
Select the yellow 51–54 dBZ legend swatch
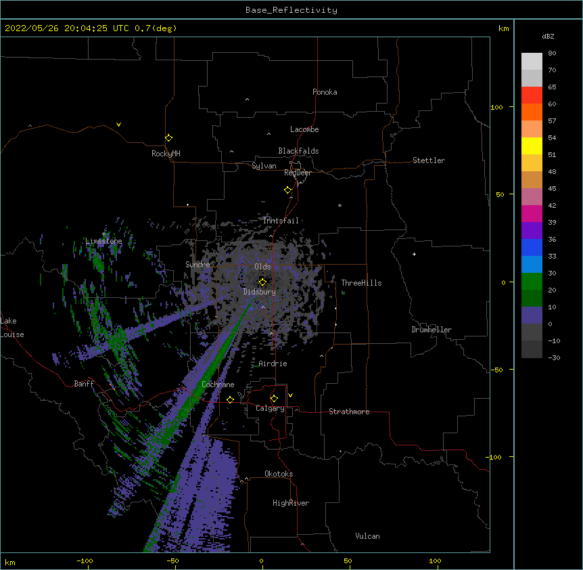click(x=532, y=146)
